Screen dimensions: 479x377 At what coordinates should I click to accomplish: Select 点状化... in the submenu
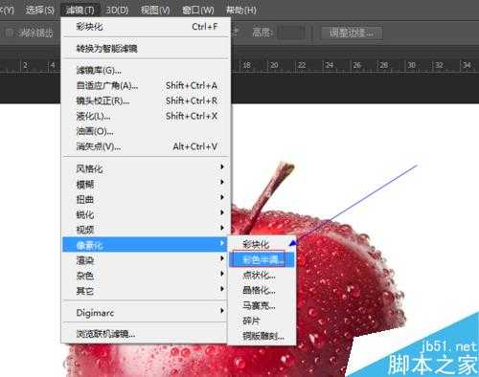(262, 276)
